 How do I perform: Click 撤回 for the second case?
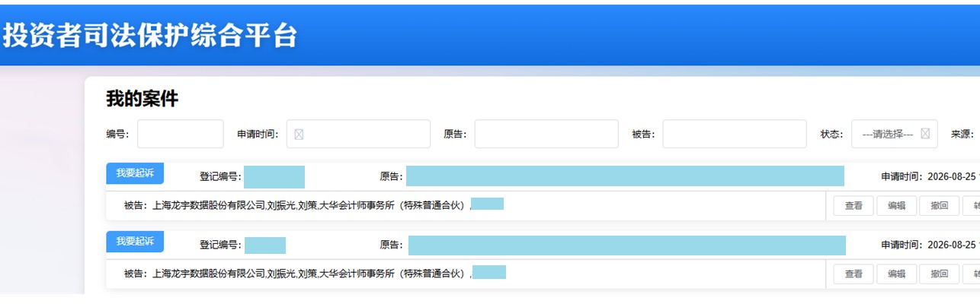(x=939, y=274)
